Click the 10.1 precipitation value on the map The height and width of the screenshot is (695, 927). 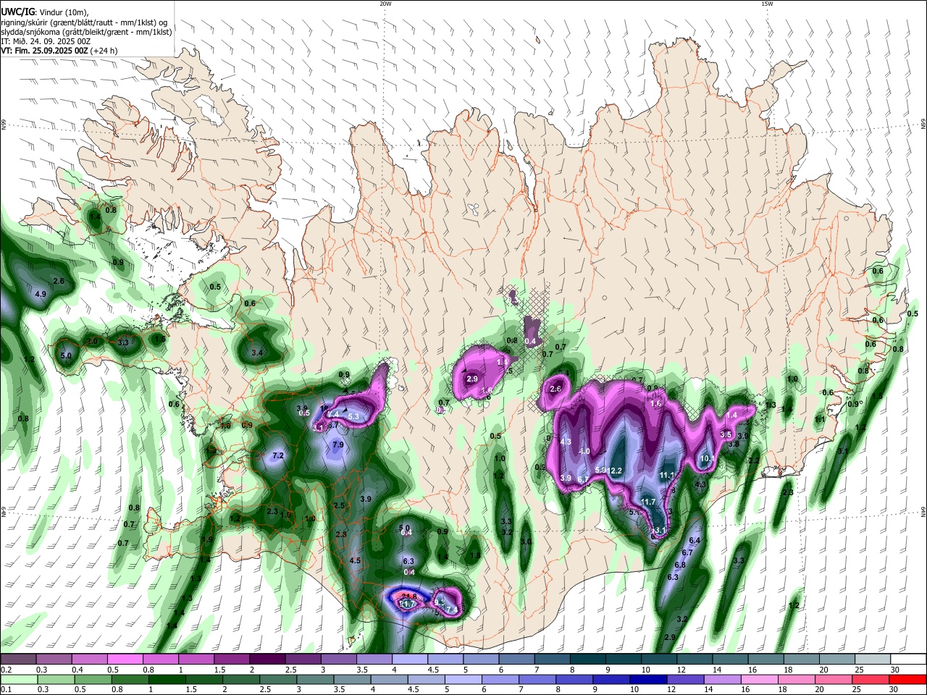pyautogui.click(x=708, y=458)
